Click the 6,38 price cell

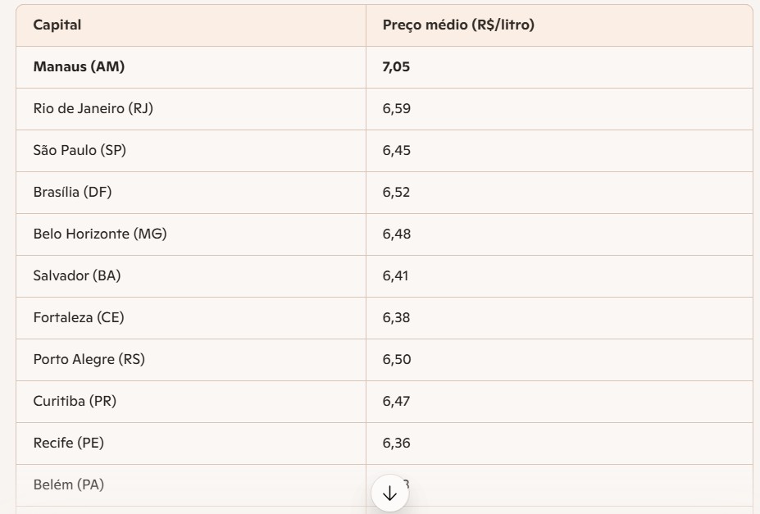396,318
